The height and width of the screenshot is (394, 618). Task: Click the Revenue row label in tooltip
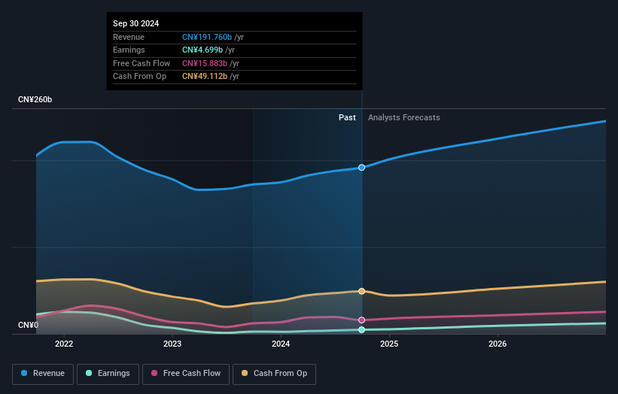129,37
